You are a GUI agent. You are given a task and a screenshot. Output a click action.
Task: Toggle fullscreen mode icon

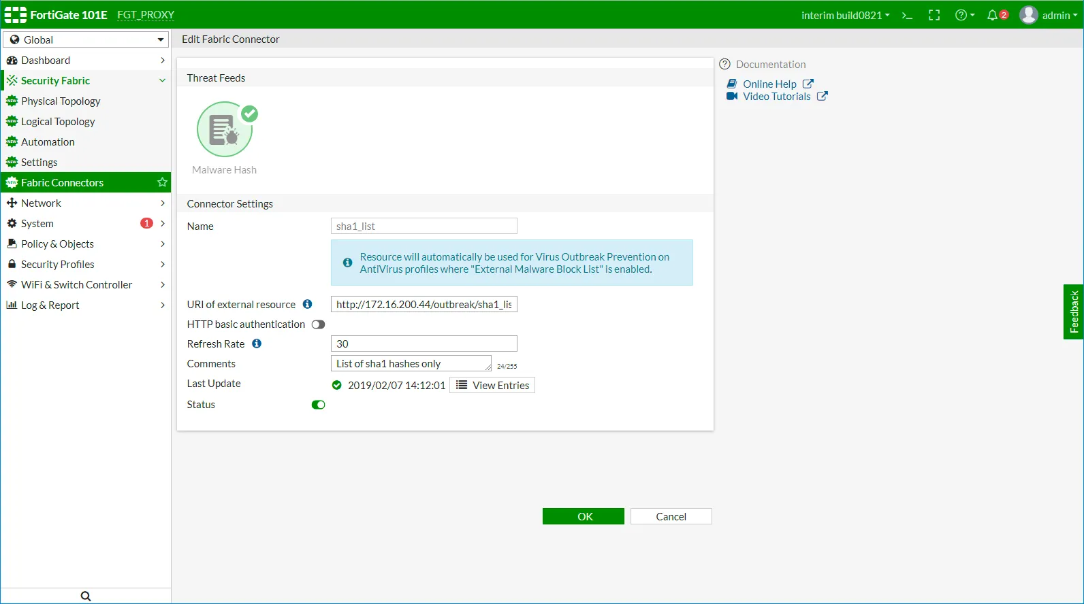[934, 15]
